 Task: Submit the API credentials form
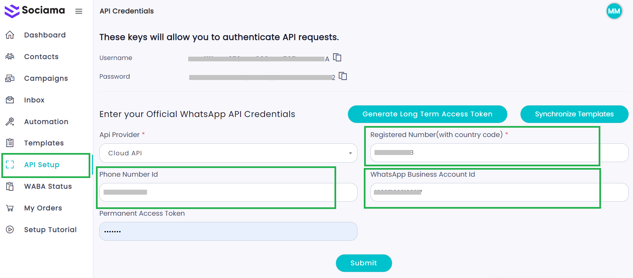[x=363, y=263]
